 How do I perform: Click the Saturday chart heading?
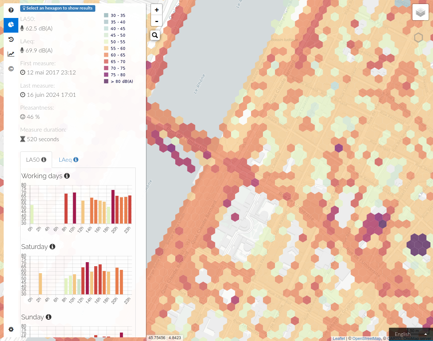[x=34, y=246]
